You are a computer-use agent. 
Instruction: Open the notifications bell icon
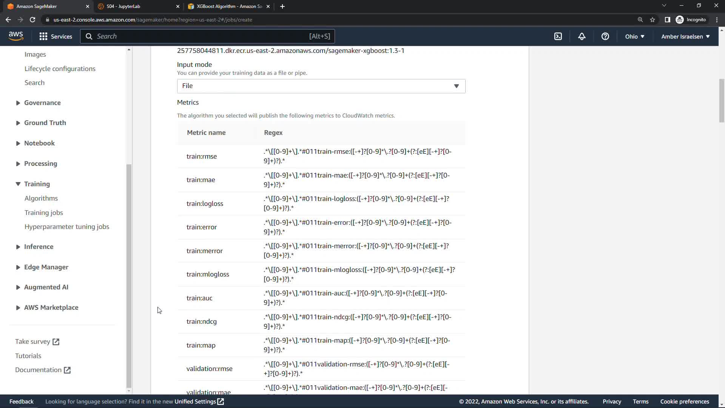coord(582,37)
